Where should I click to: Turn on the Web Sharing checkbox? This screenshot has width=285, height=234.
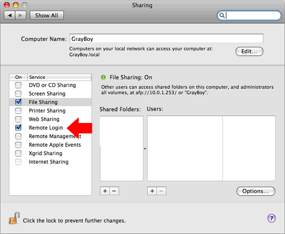point(18,119)
